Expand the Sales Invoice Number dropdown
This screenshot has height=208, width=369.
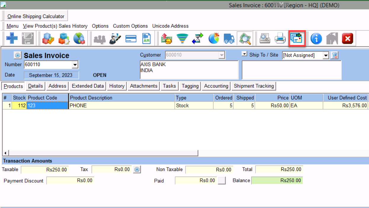75,65
